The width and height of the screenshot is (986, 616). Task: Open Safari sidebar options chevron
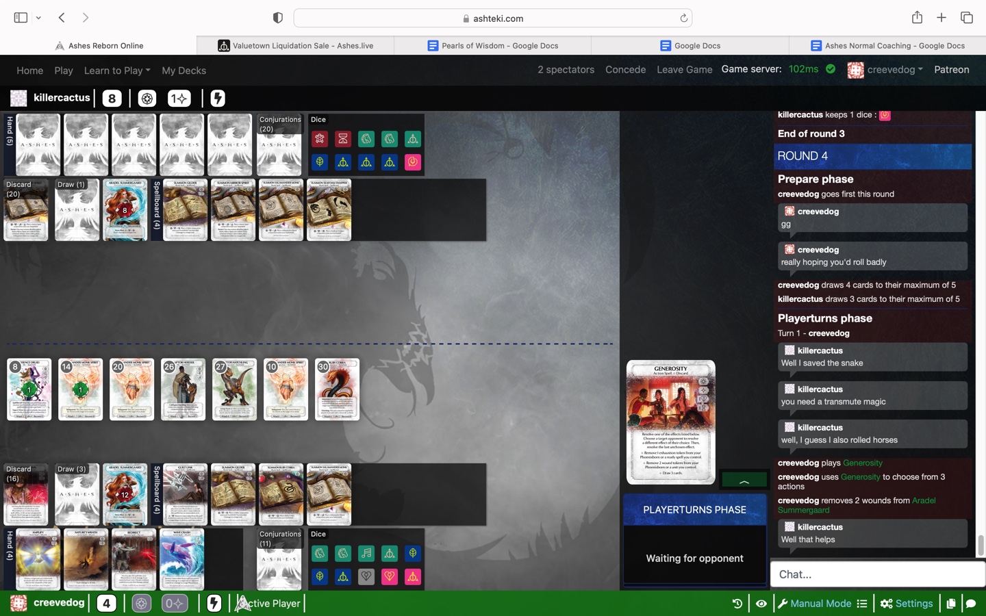38,18
